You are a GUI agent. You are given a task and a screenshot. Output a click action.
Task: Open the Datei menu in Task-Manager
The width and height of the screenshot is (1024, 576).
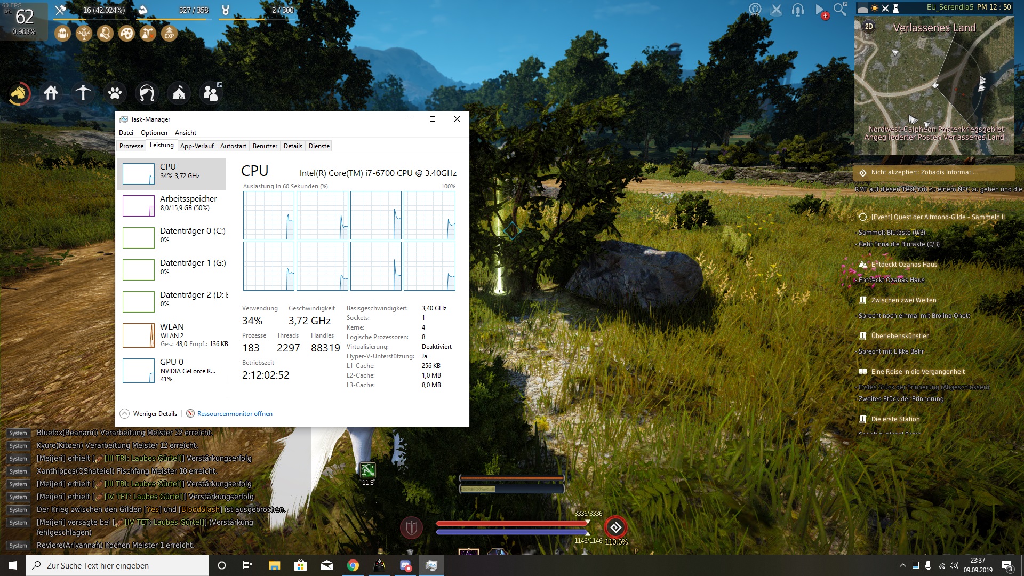point(126,133)
